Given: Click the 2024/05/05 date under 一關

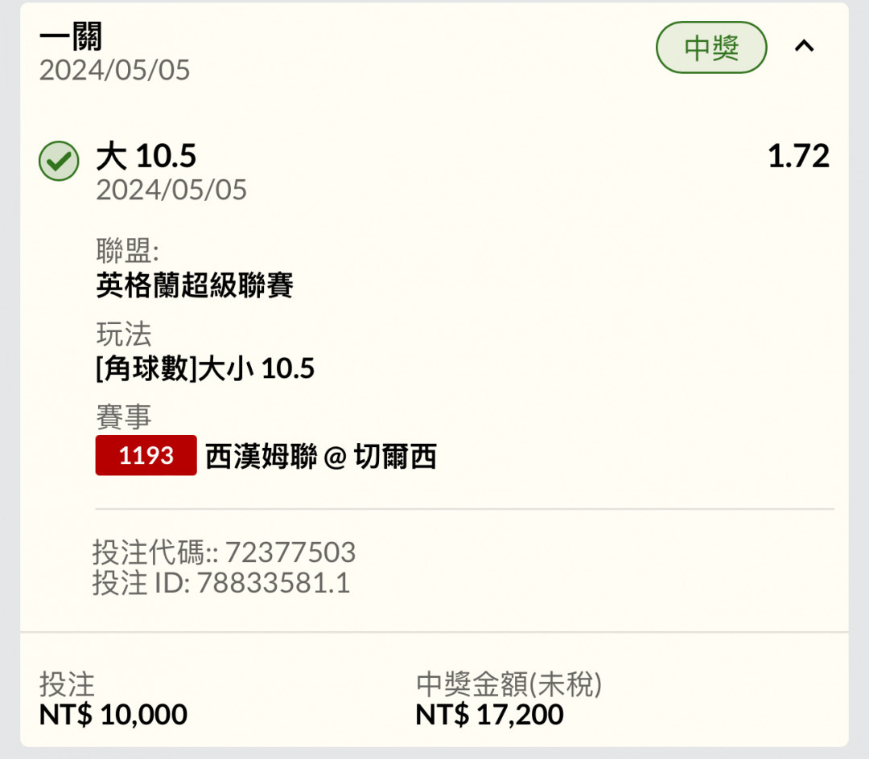Looking at the screenshot, I should tap(115, 70).
